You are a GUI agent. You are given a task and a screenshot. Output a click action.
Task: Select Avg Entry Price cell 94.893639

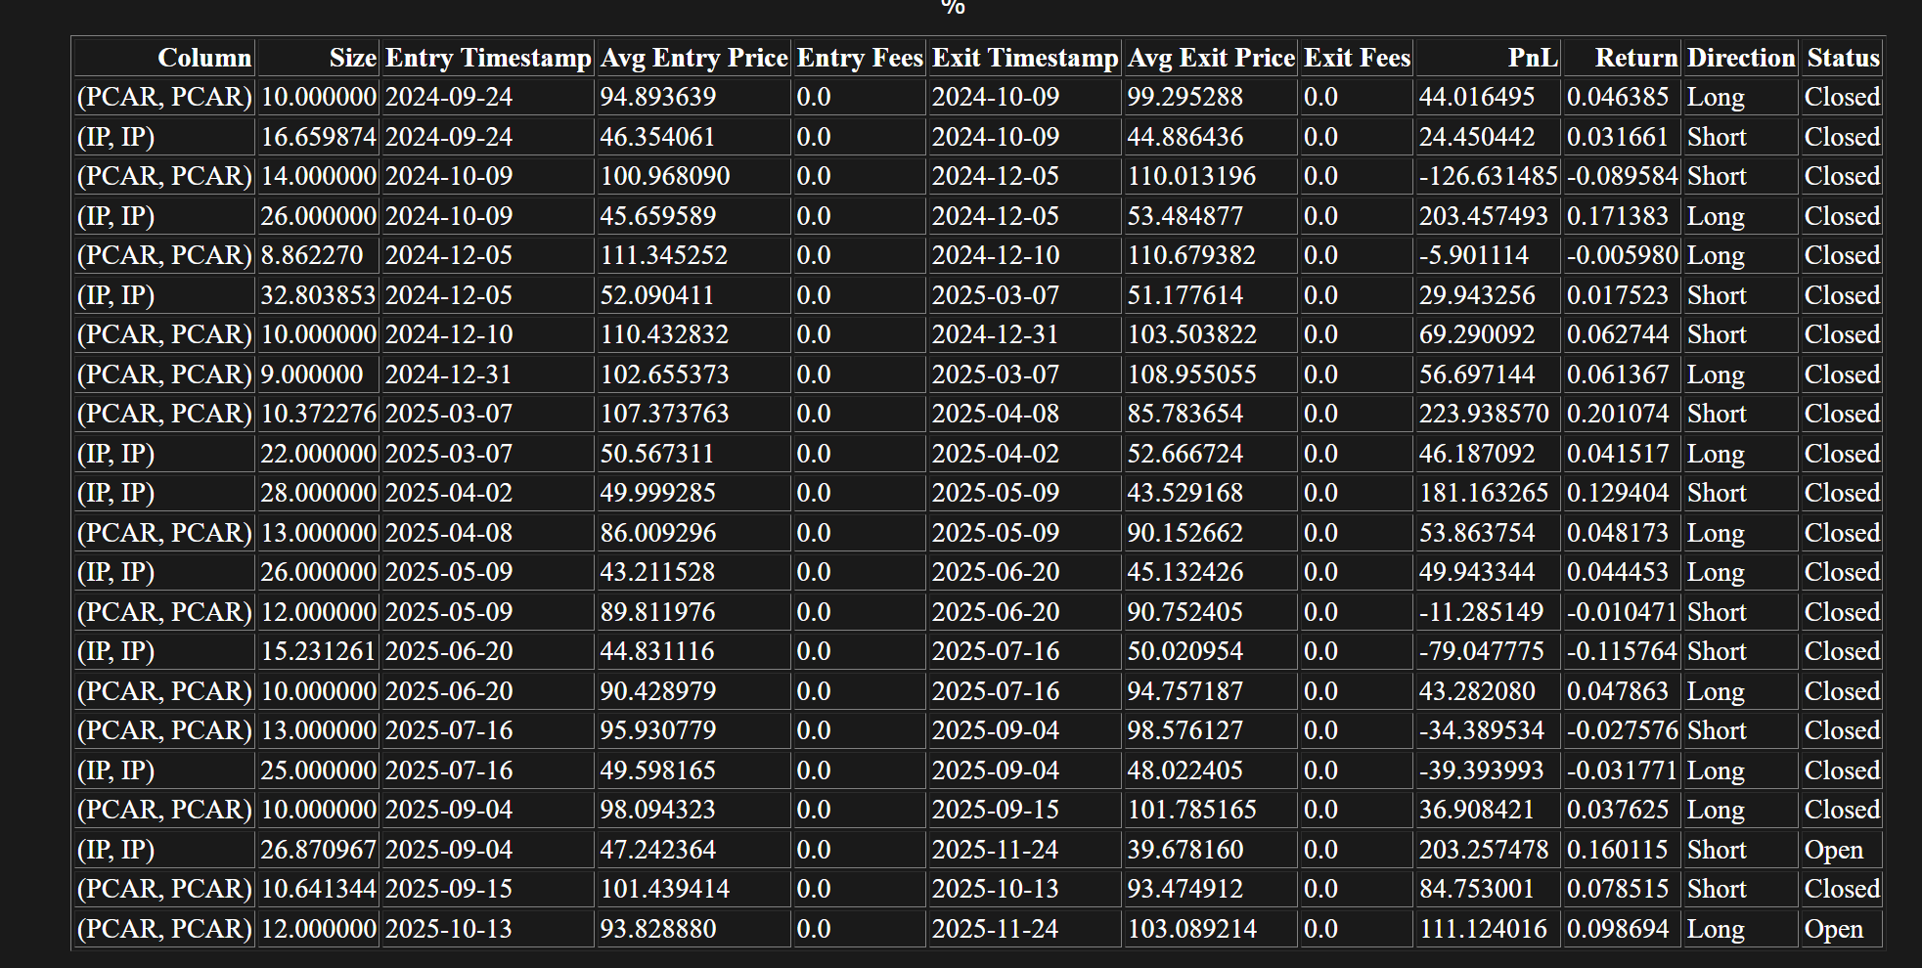[657, 97]
